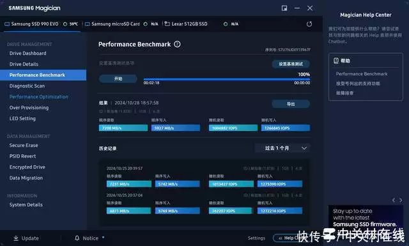Open the Notice bell icon
This screenshot has height=246, width=409.
(x=77, y=238)
